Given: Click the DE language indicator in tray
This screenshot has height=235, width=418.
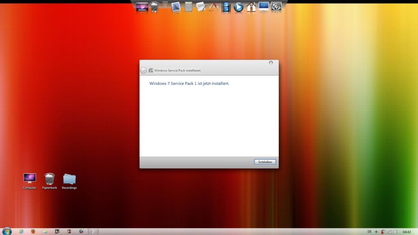Looking at the screenshot, I should (x=369, y=232).
